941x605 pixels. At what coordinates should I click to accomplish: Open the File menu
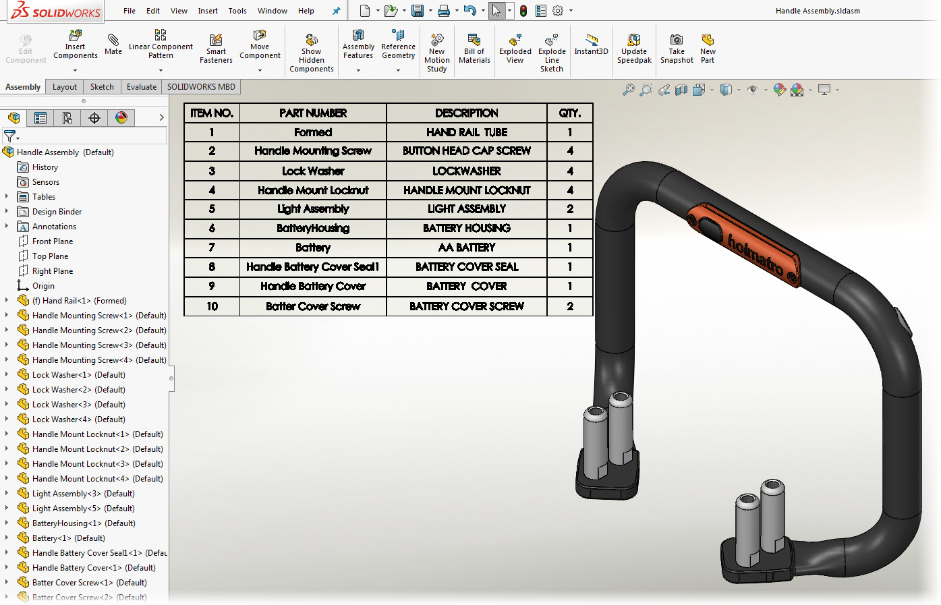(x=130, y=11)
